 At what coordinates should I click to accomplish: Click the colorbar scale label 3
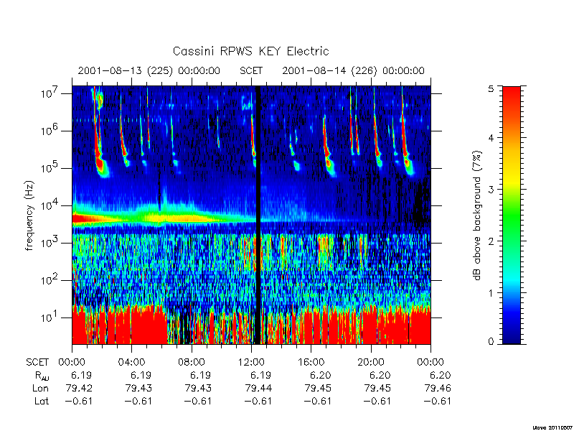pyautogui.click(x=491, y=190)
